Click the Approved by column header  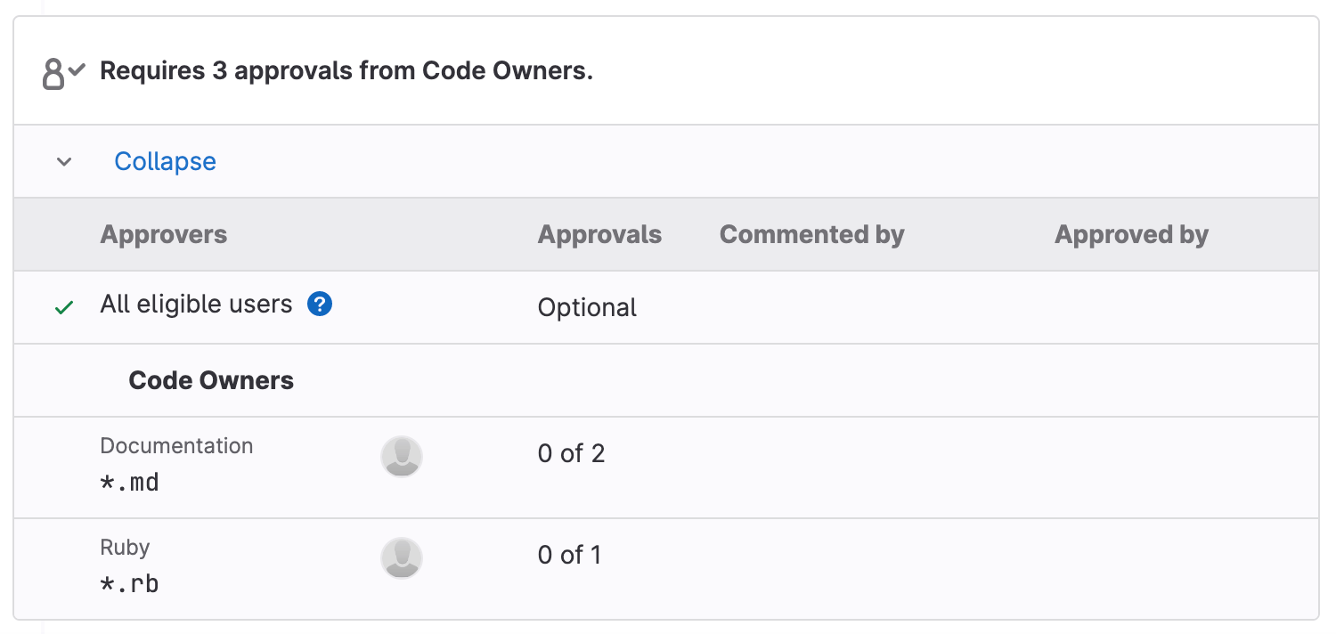click(1131, 234)
